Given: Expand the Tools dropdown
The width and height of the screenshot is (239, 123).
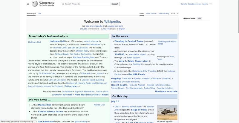Looking at the screenshot, I should coord(174,13).
